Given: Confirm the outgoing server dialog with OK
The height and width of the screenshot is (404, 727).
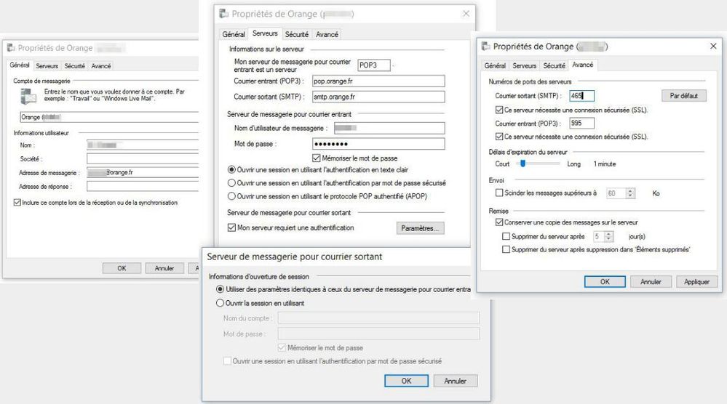Looking at the screenshot, I should [x=405, y=381].
